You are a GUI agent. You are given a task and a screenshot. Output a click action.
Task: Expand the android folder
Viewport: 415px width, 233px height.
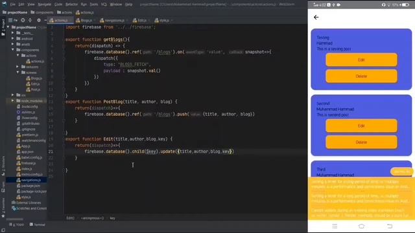pyautogui.click(x=13, y=39)
